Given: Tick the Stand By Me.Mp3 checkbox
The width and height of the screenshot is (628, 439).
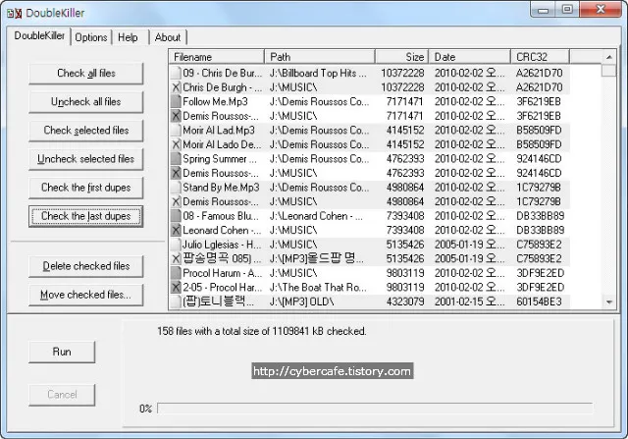Looking at the screenshot, I should (x=176, y=187).
